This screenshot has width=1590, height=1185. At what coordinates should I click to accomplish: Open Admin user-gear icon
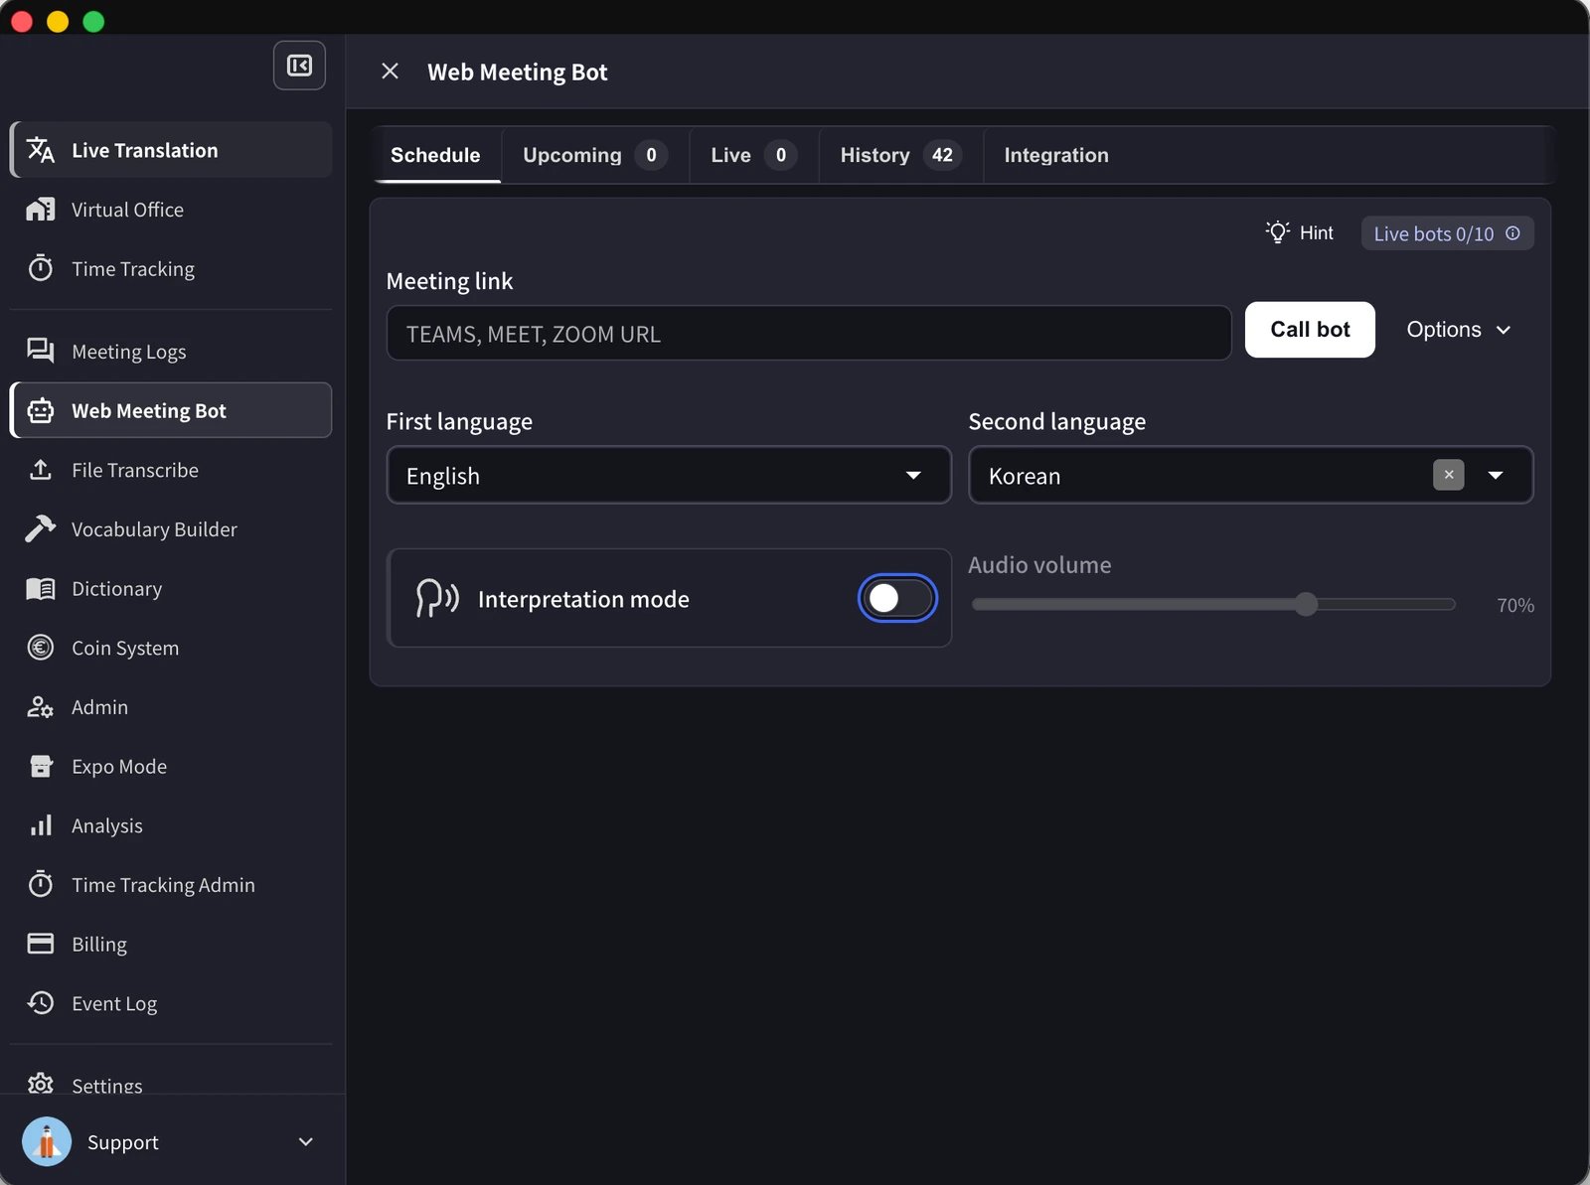click(x=41, y=707)
